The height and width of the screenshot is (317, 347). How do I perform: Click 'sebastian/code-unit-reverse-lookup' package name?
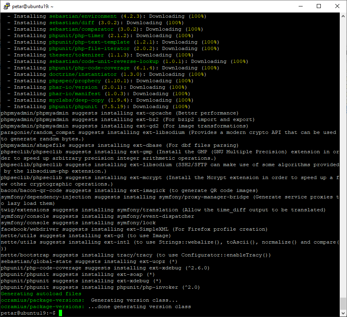coord(104,61)
